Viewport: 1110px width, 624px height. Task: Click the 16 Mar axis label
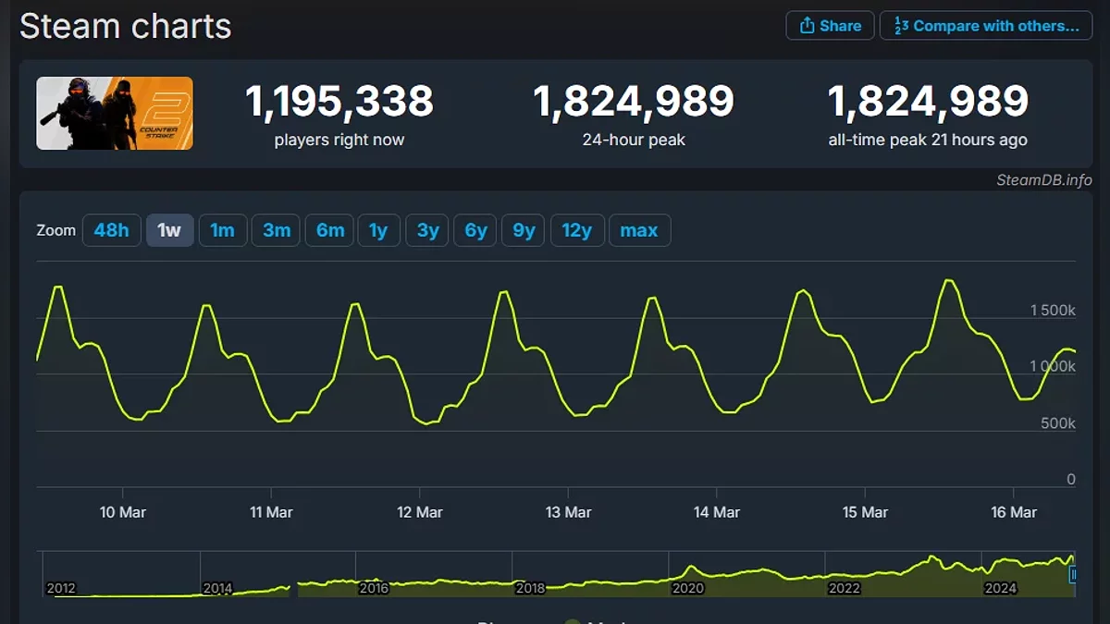point(1013,512)
